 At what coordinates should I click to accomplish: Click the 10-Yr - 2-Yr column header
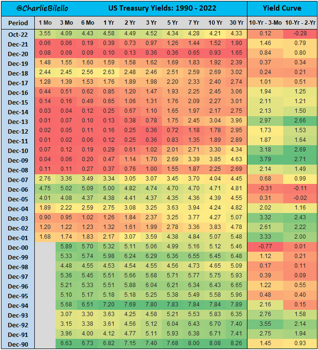300,24
